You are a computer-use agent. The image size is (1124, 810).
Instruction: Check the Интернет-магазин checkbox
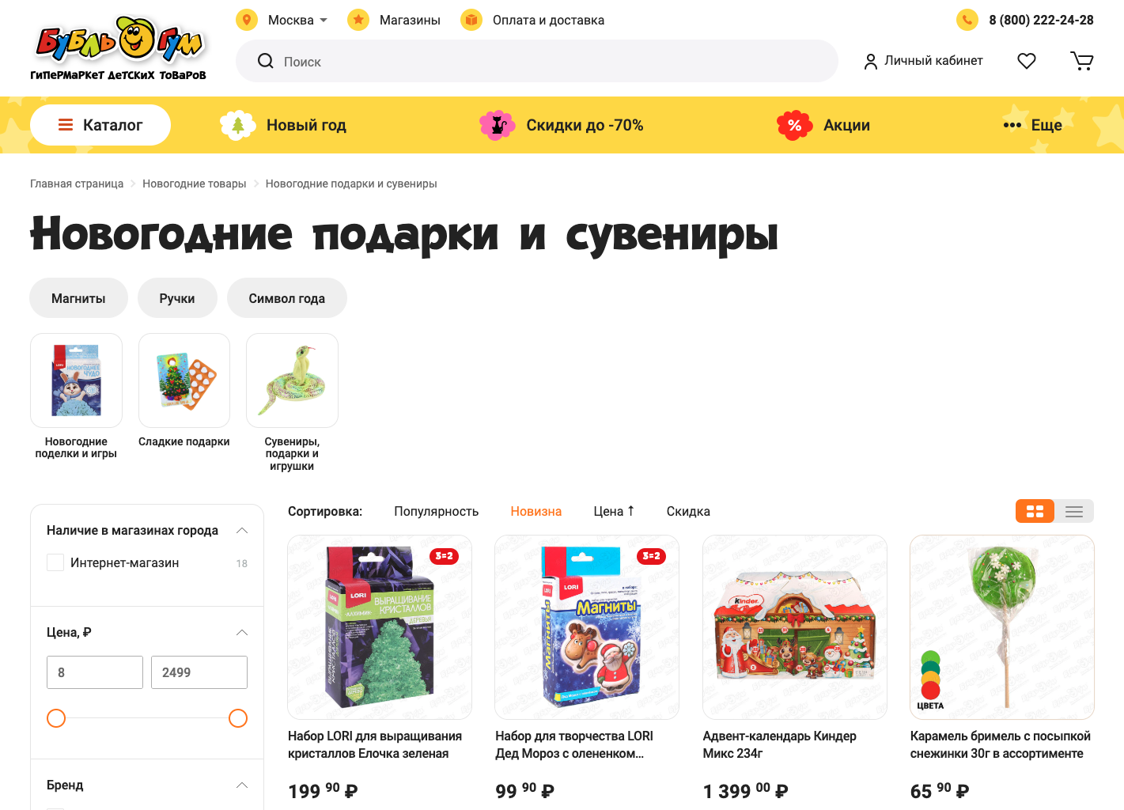[x=55, y=562]
